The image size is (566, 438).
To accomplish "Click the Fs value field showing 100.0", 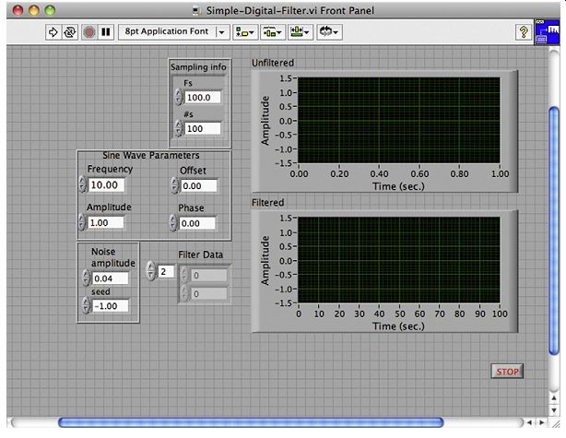I will (x=203, y=97).
